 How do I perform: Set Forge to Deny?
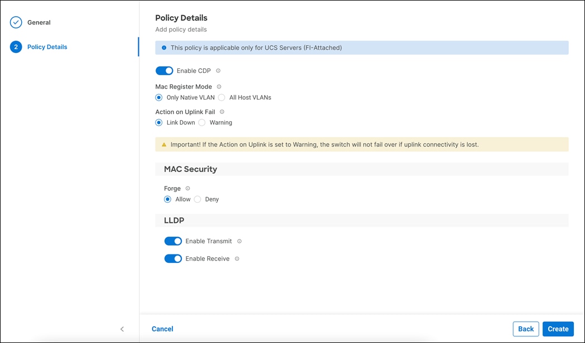point(198,199)
